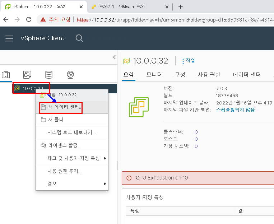The width and height of the screenshot is (274, 224).
Task: Reload the browser page
Action: pyautogui.click(x=29, y=19)
